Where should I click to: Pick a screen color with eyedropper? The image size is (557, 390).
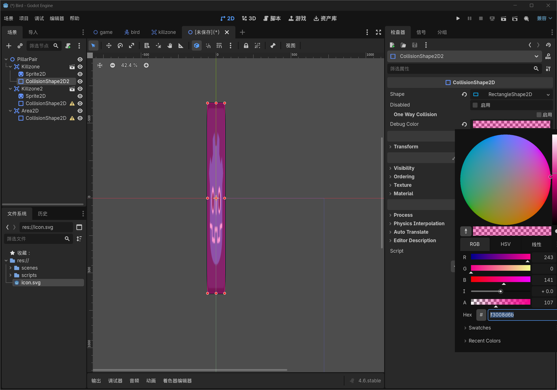[x=466, y=231]
